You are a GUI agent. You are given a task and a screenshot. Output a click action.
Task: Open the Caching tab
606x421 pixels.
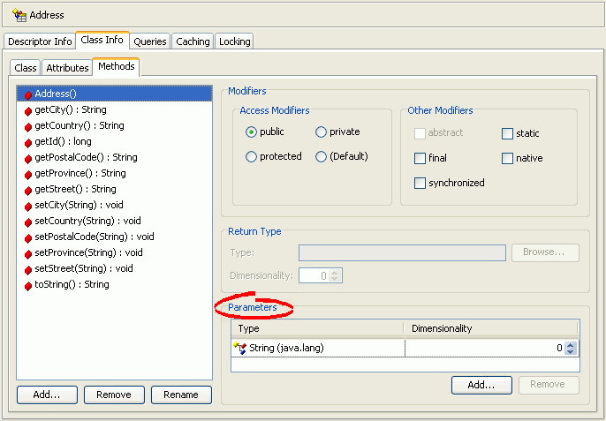coord(193,41)
